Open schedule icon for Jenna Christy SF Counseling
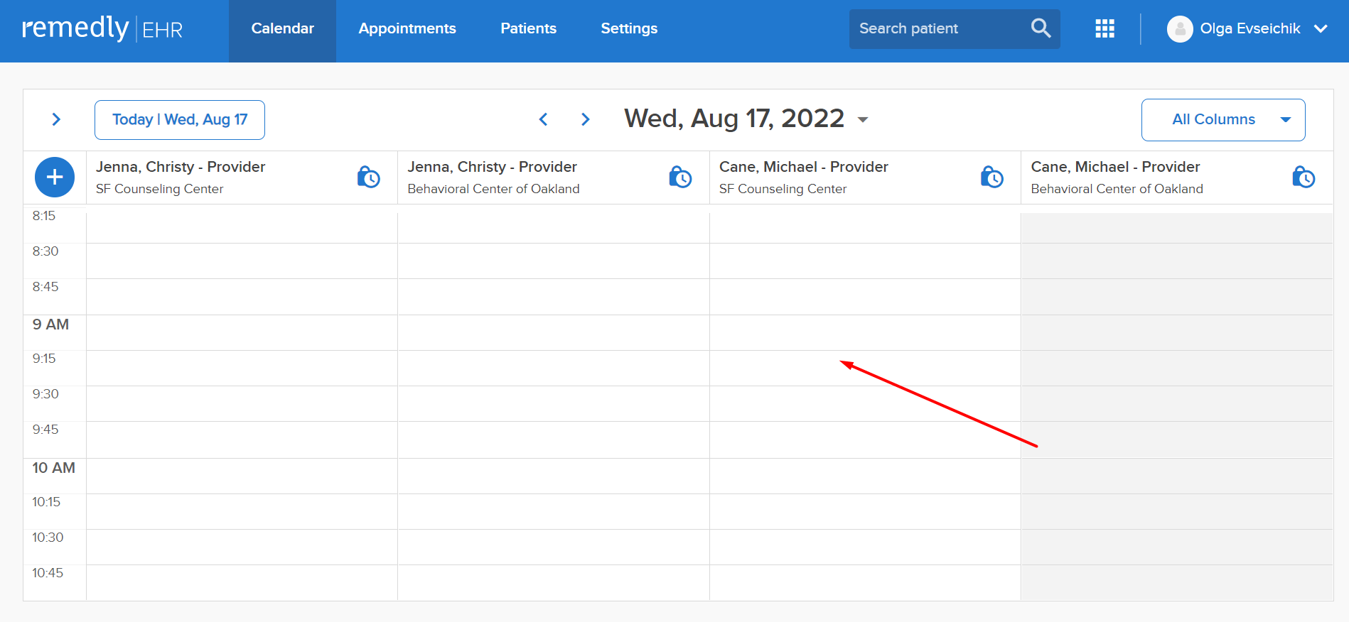The width and height of the screenshot is (1349, 622). (x=368, y=177)
